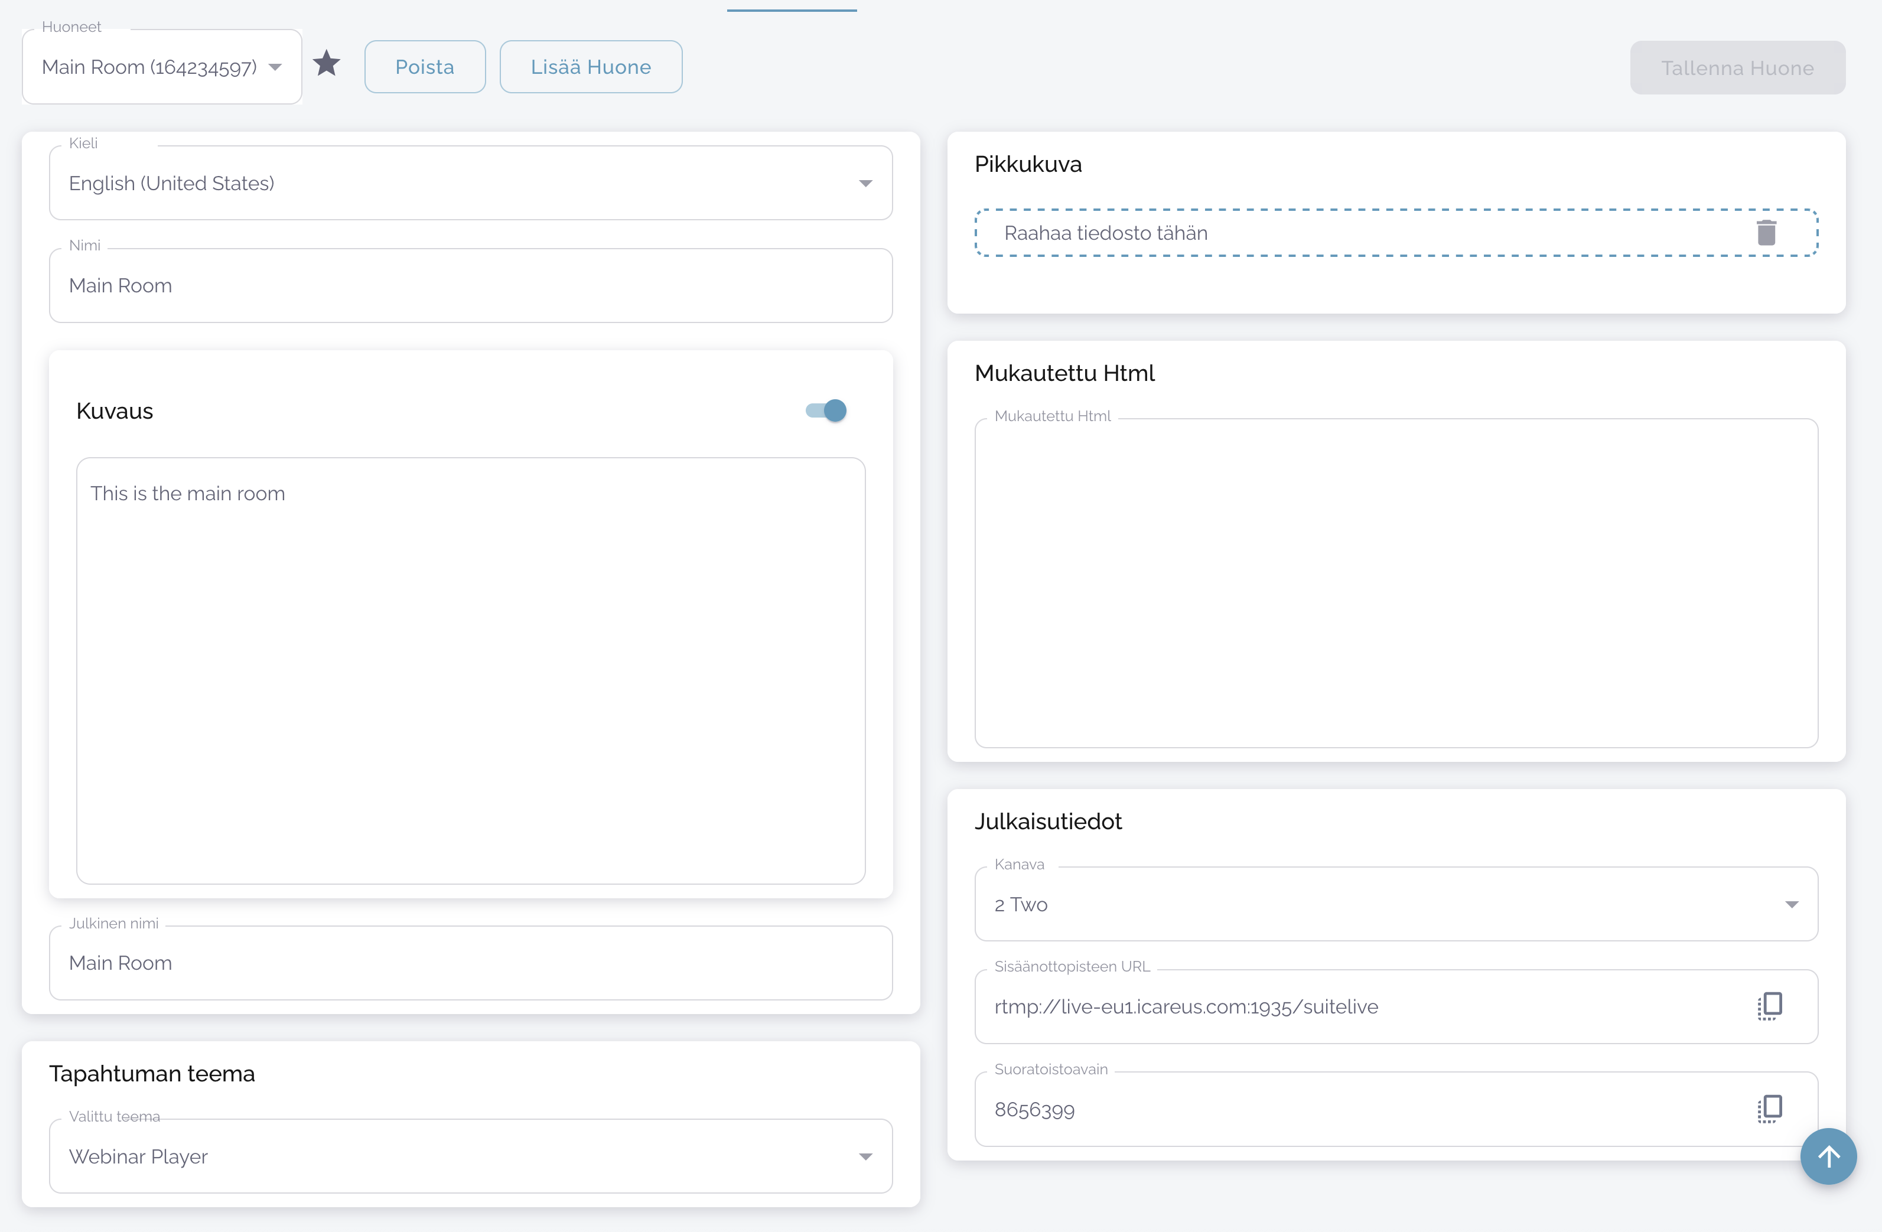Click the Poista button
Image resolution: width=1882 pixels, height=1232 pixels.
pyautogui.click(x=425, y=67)
